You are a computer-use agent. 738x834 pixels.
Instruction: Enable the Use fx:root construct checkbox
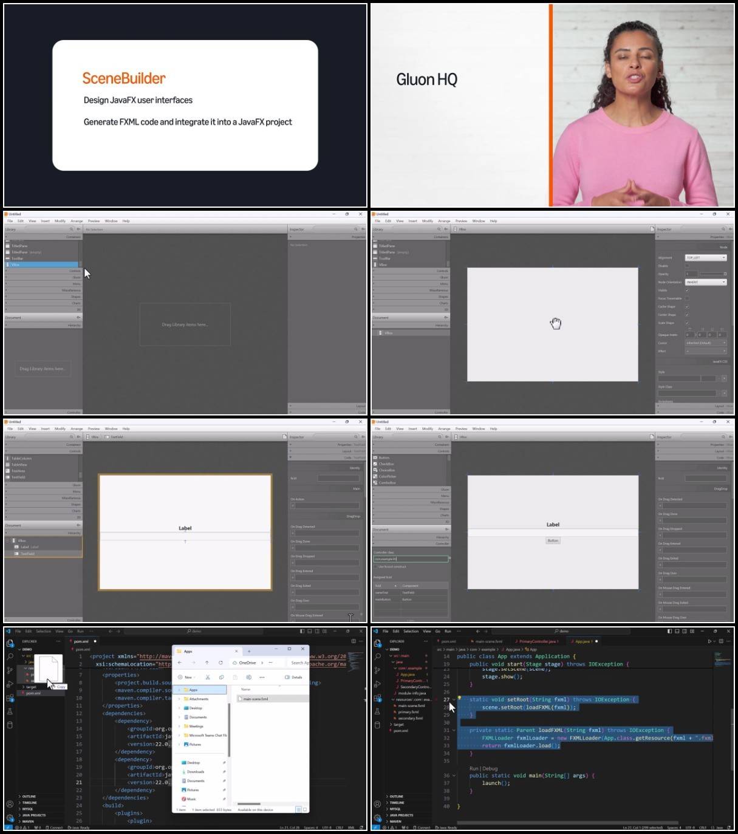click(x=375, y=567)
